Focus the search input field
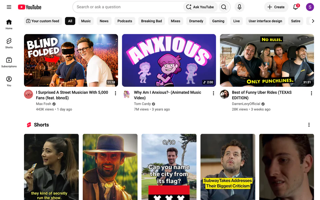320x200 pixels. 129,7
